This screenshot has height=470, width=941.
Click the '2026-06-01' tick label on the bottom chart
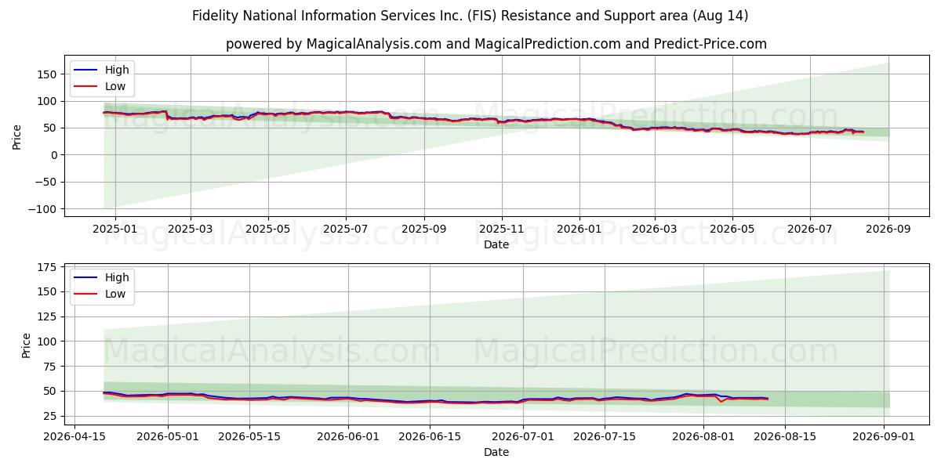[348, 438]
